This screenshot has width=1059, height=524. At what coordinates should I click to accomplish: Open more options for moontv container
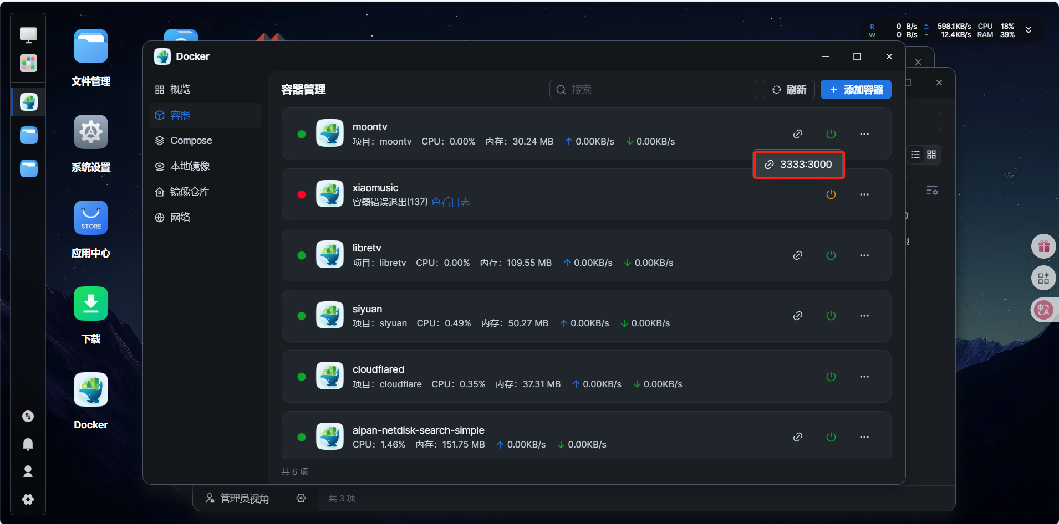(x=864, y=134)
